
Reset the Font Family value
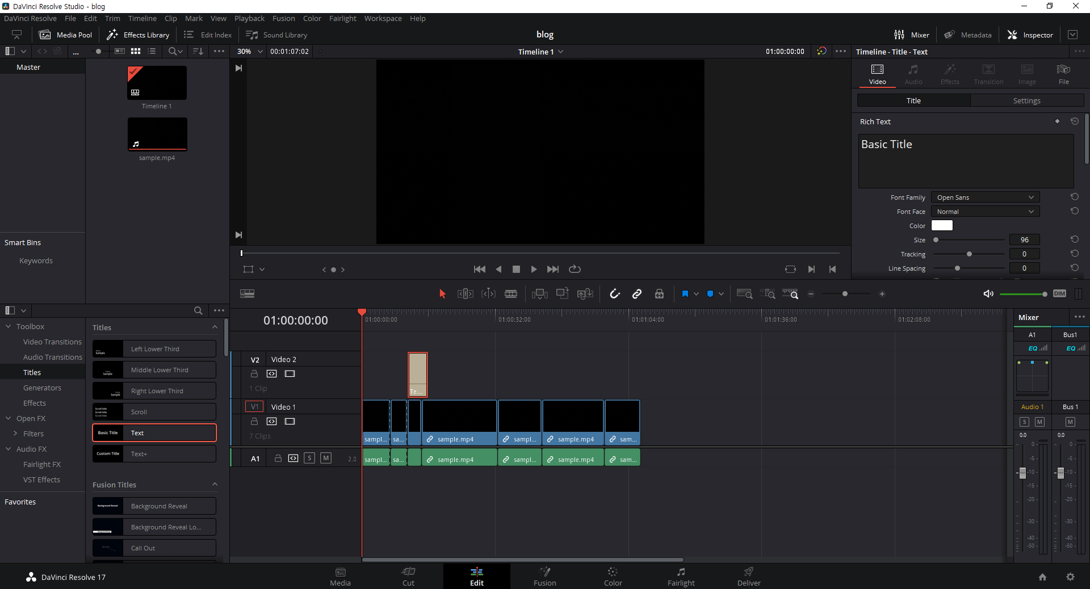coord(1074,197)
